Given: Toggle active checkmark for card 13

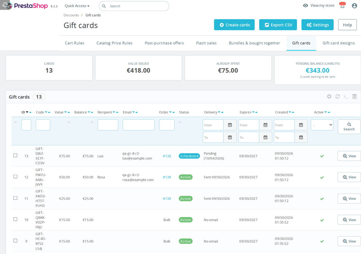Looking at the screenshot, I should click(322, 156).
